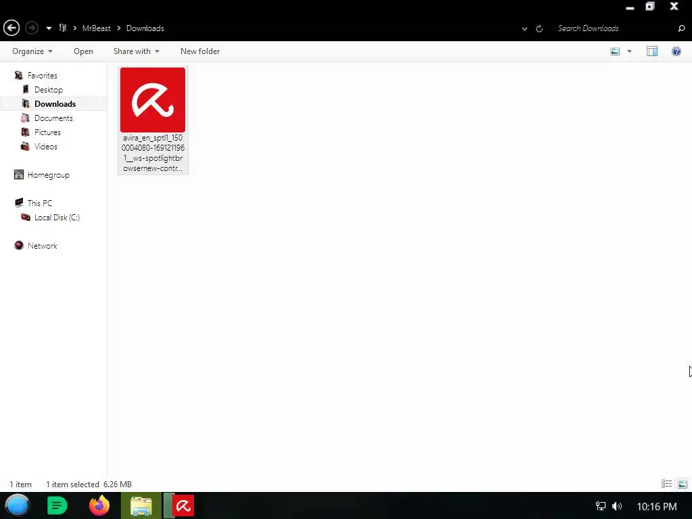Click the volume speaker tray icon
Screen dimensions: 692x519
[617, 506]
